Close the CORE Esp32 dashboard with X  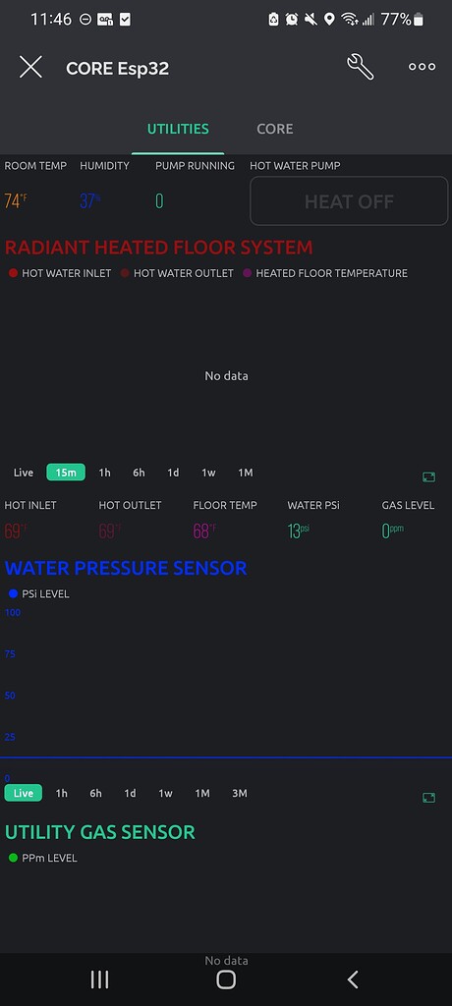point(30,67)
